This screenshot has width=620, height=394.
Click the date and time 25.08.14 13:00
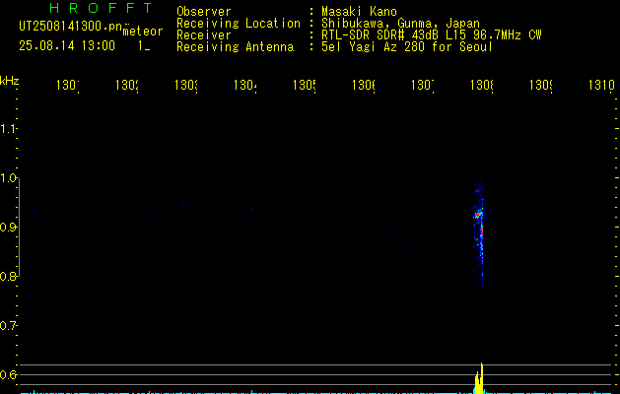click(x=67, y=45)
